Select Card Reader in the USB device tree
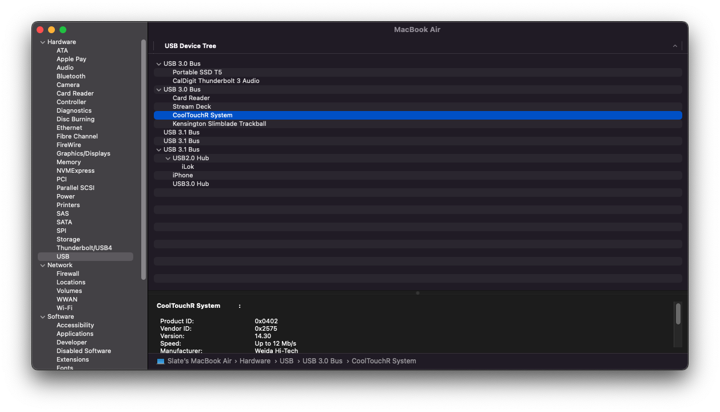The image size is (720, 412). click(418, 98)
